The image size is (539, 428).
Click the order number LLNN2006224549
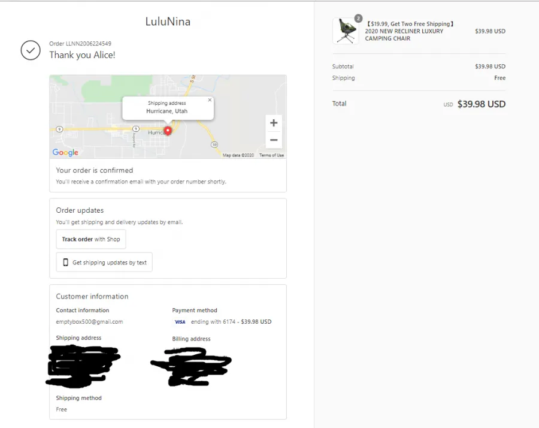click(89, 44)
